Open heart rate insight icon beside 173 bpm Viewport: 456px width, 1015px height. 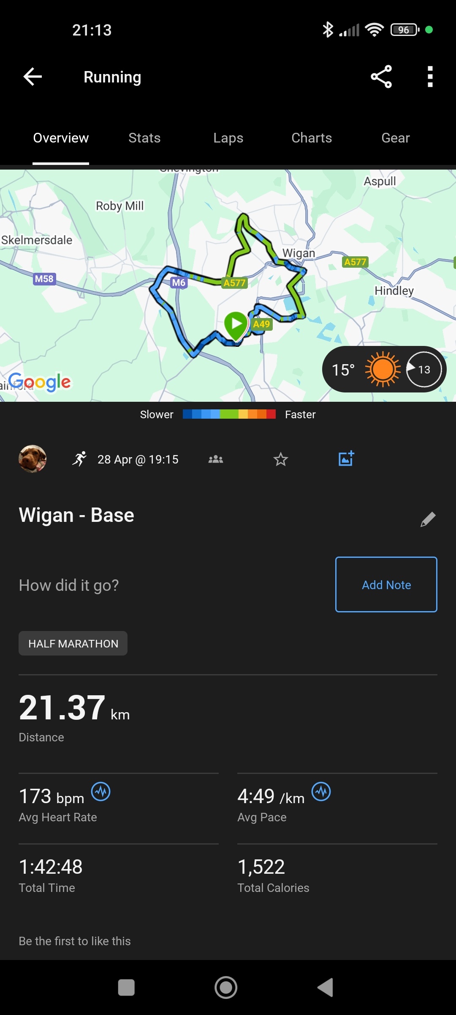[x=101, y=791]
